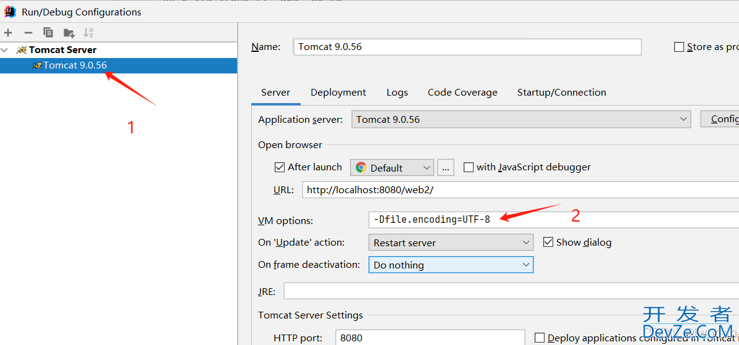Toggle the Show dialog checkbox
739x345 pixels.
(548, 243)
